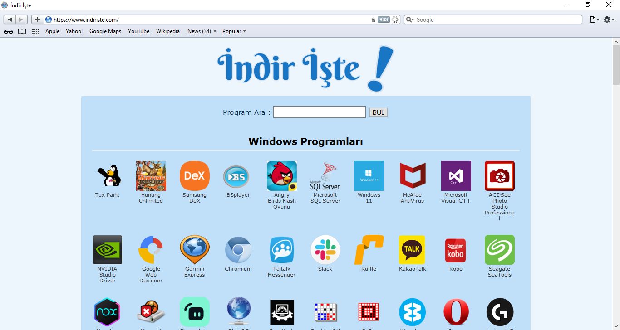The width and height of the screenshot is (620, 330).
Task: Open the News (34) bookmarks dropdown
Action: (x=202, y=31)
